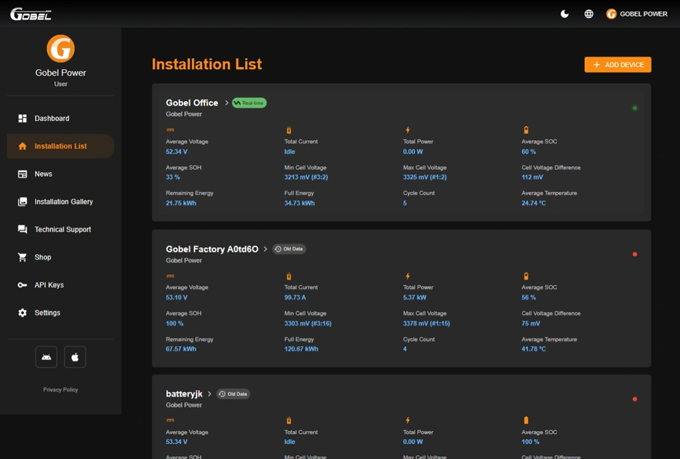
Task: Click the Apple app download icon
Action: (75, 357)
